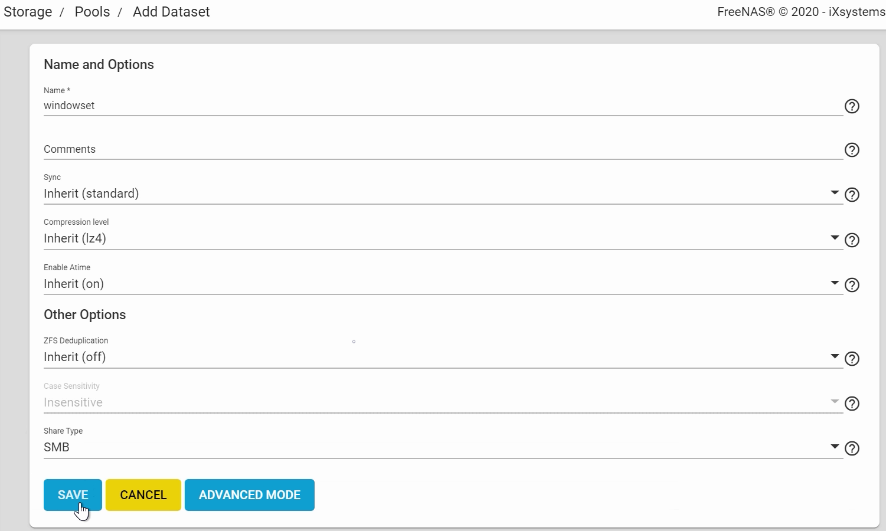This screenshot has width=886, height=531.
Task: Open help icon for Comments field
Action: pyautogui.click(x=852, y=150)
